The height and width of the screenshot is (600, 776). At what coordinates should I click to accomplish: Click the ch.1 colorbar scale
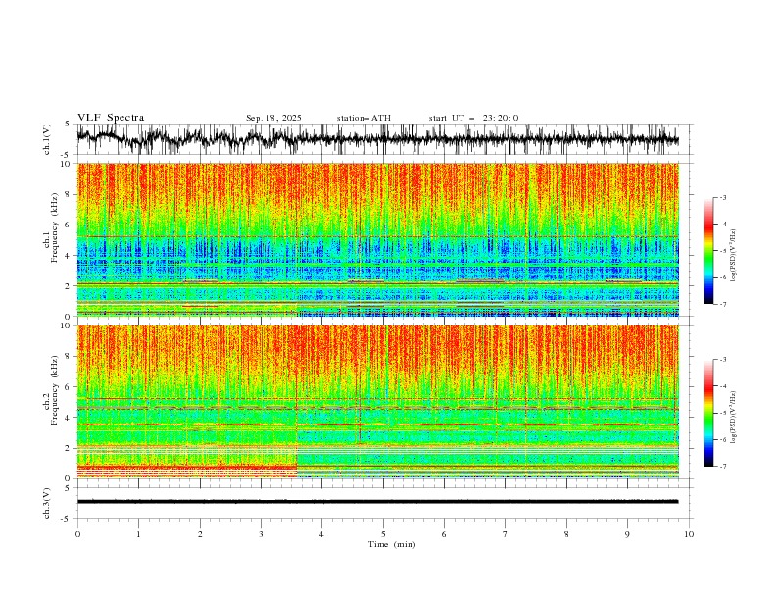tap(708, 251)
